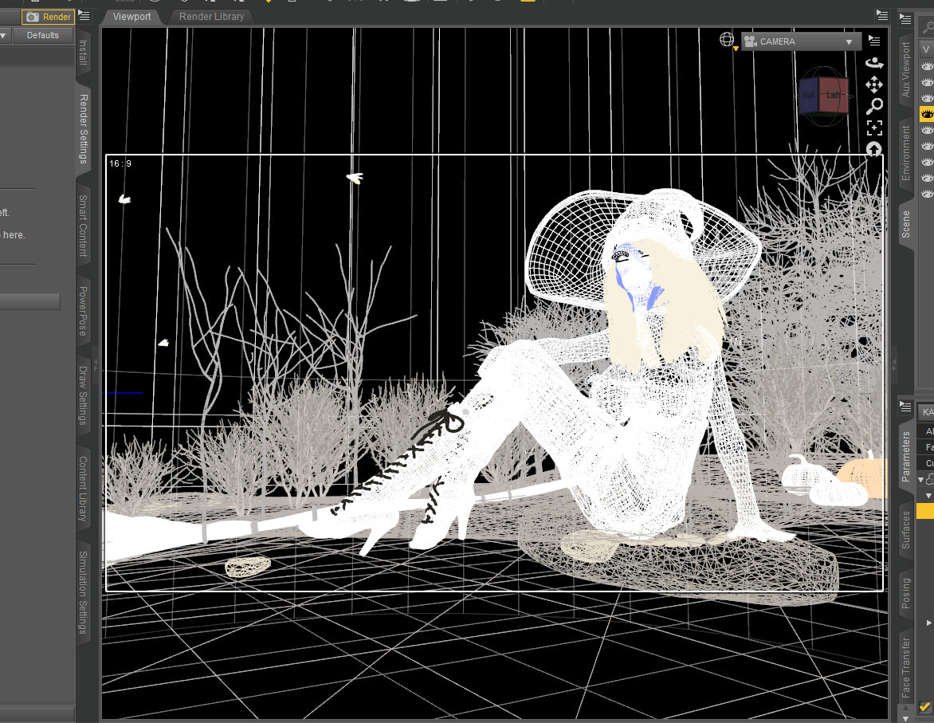Switch to the Surfaces pane tab
The height and width of the screenshot is (723, 934).
click(x=906, y=530)
